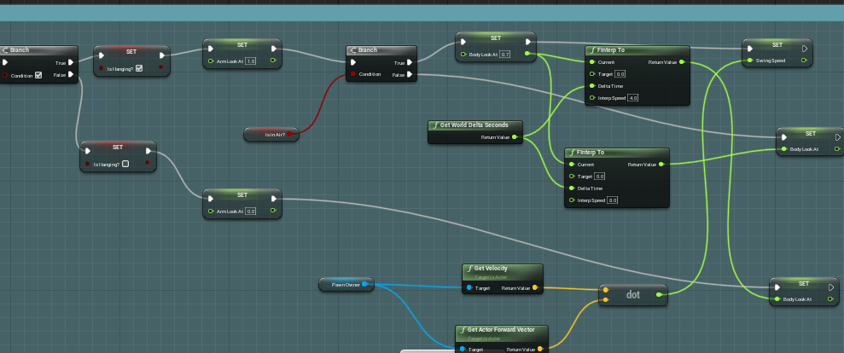Toggle Condition checkbox on left Branch node

click(38, 75)
